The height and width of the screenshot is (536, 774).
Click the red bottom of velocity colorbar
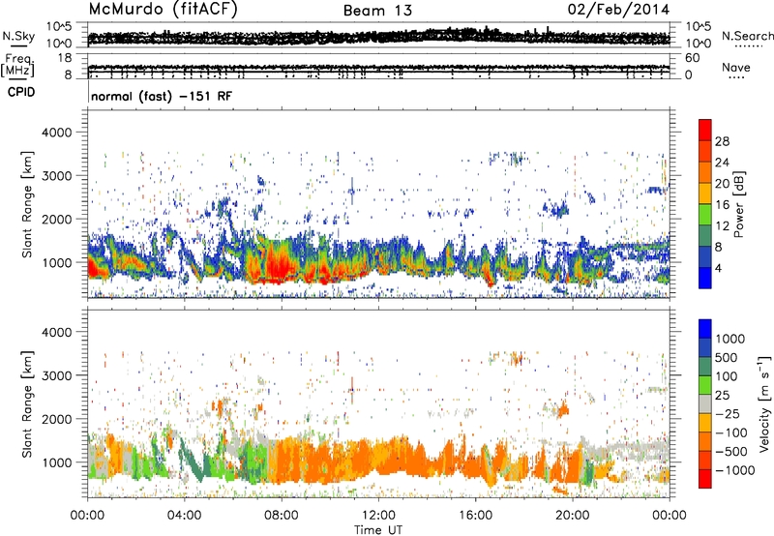click(705, 479)
